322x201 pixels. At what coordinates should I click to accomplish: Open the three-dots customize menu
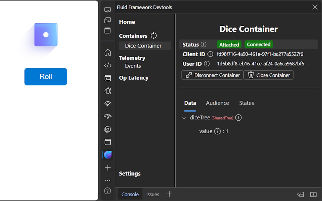[x=108, y=180]
